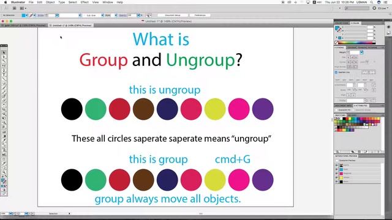Open the Swatch Libraries menu icon

pyautogui.click(x=337, y=152)
